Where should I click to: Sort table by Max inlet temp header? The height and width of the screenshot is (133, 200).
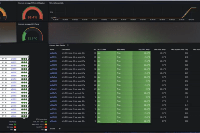click(x=160, y=49)
